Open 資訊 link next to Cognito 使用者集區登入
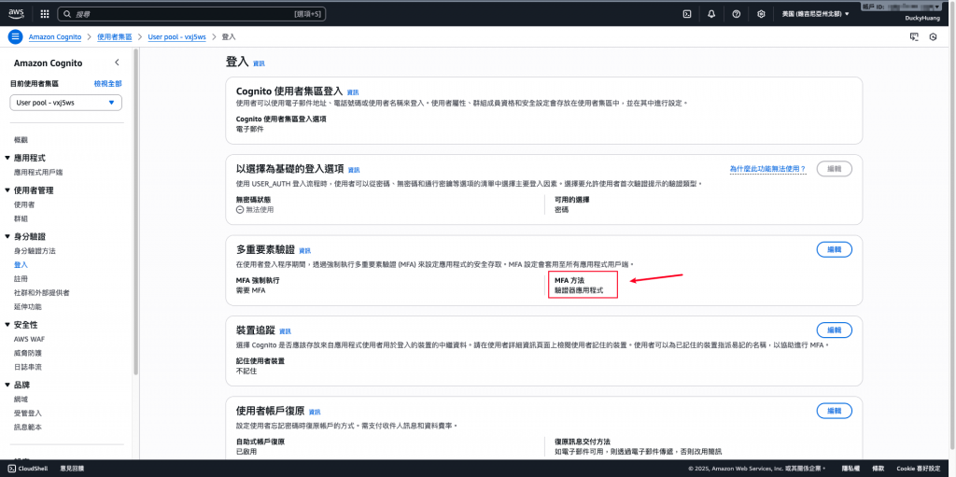This screenshot has height=477, width=956. click(x=353, y=92)
